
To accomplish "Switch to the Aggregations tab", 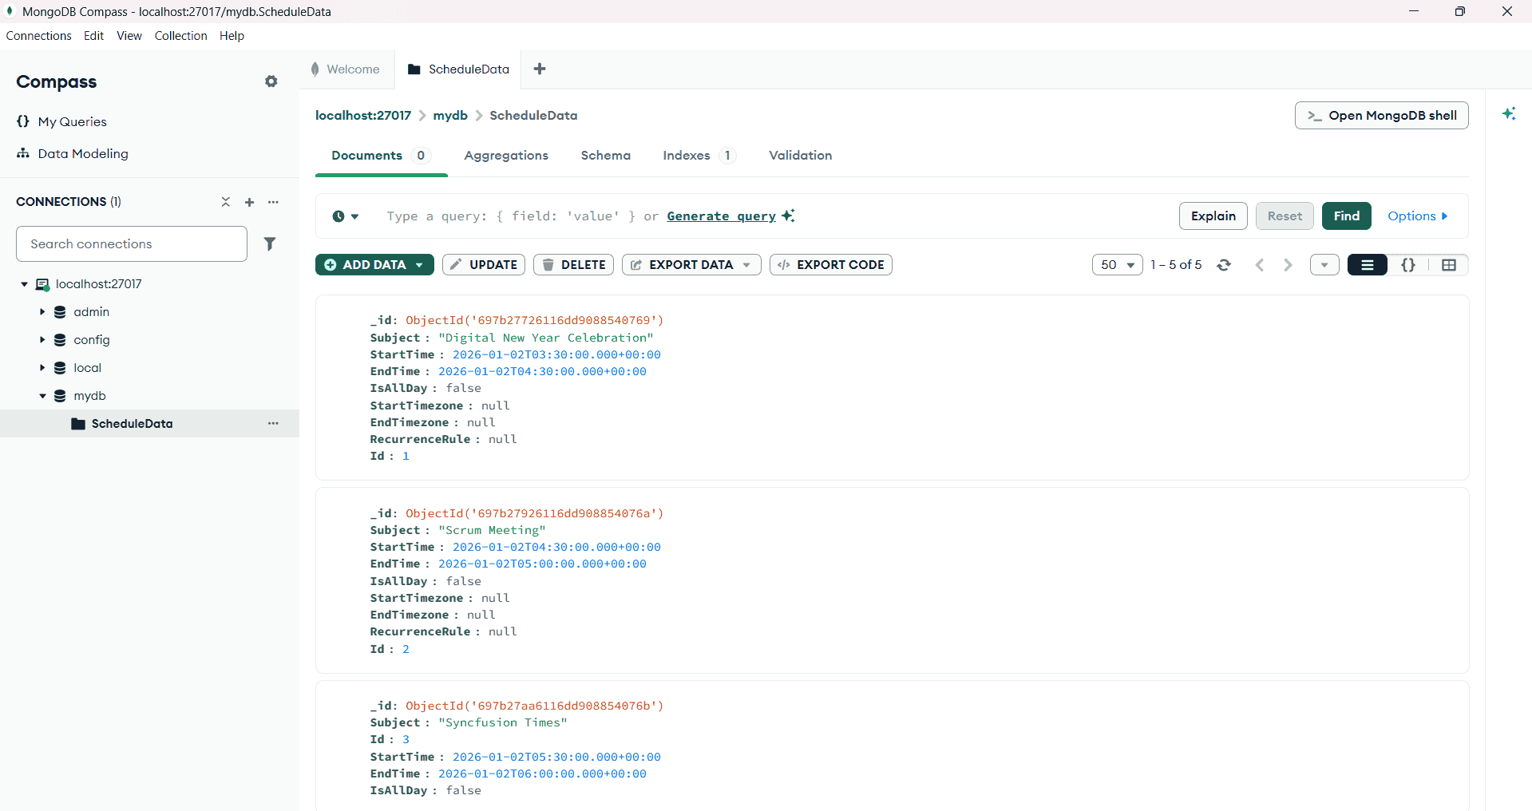I will click(x=506, y=156).
